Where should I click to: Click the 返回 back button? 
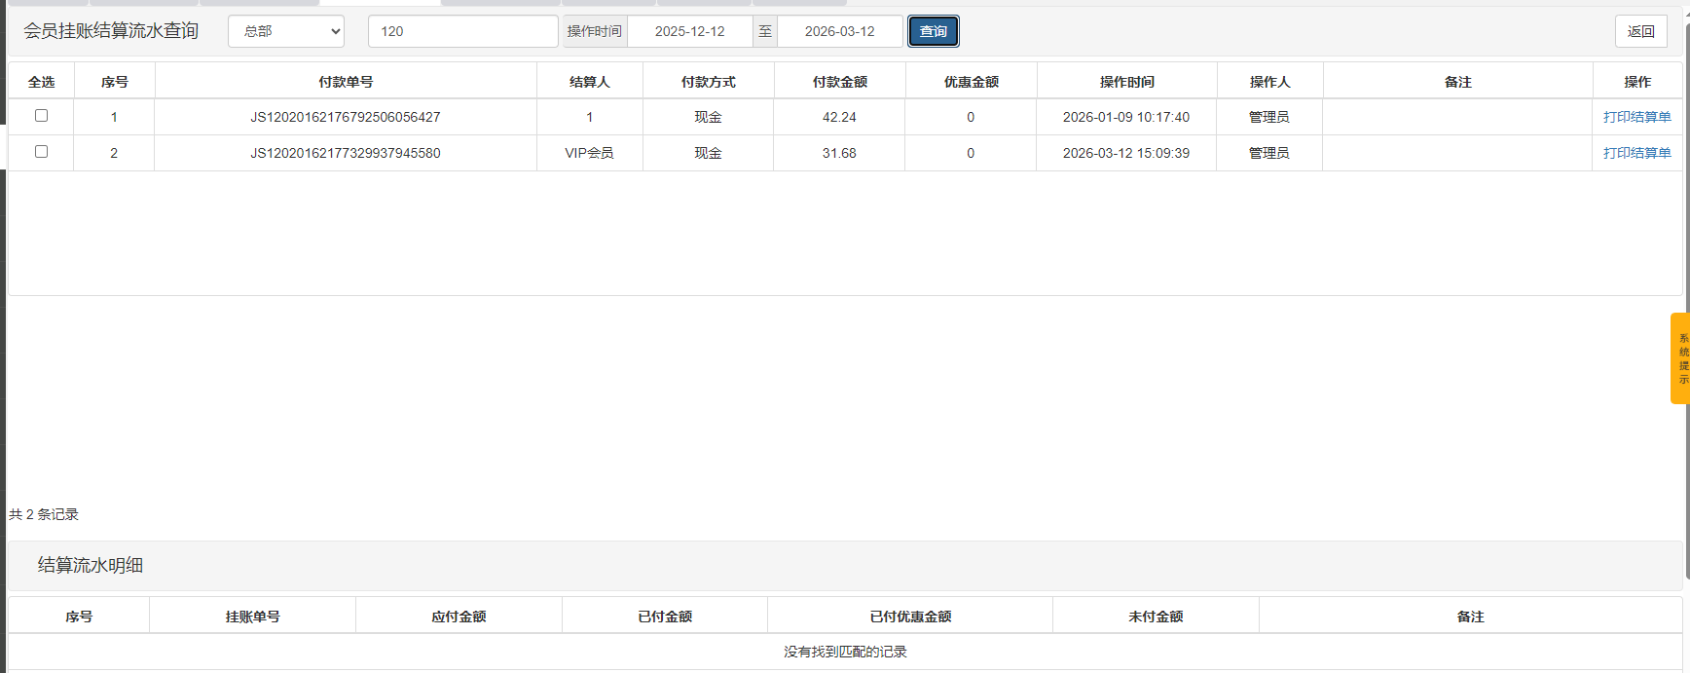1640,31
